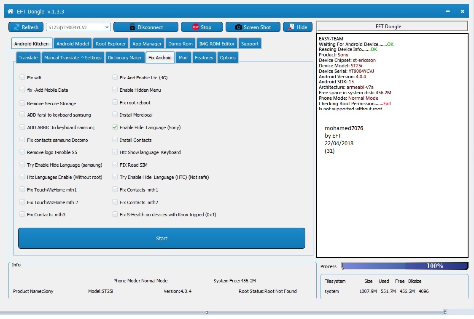Open the Root Explorer tab
Viewport: 474px width, 319px height.
(x=110, y=44)
